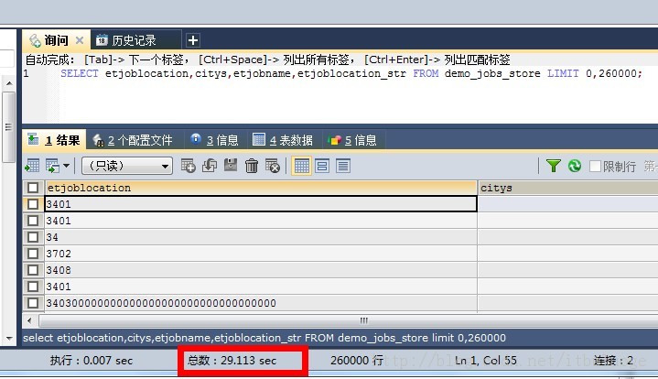Open the 只读 read-only dropdown

coord(126,166)
